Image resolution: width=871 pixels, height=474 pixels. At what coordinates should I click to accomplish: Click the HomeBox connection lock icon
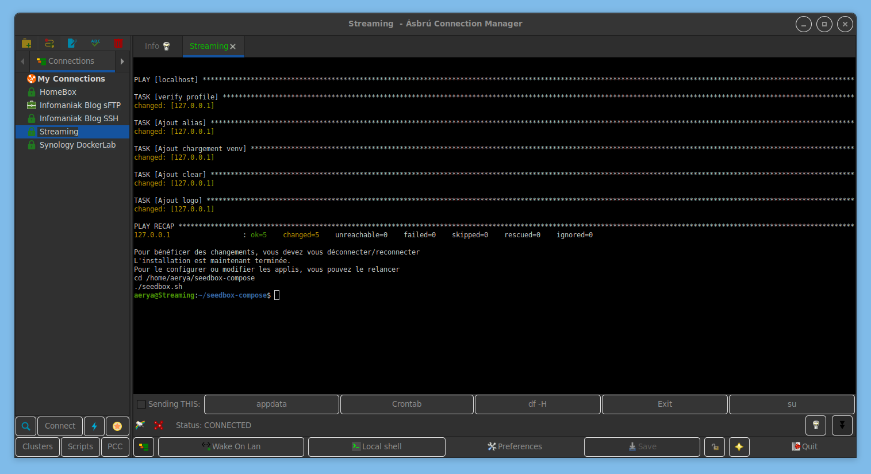pos(32,92)
